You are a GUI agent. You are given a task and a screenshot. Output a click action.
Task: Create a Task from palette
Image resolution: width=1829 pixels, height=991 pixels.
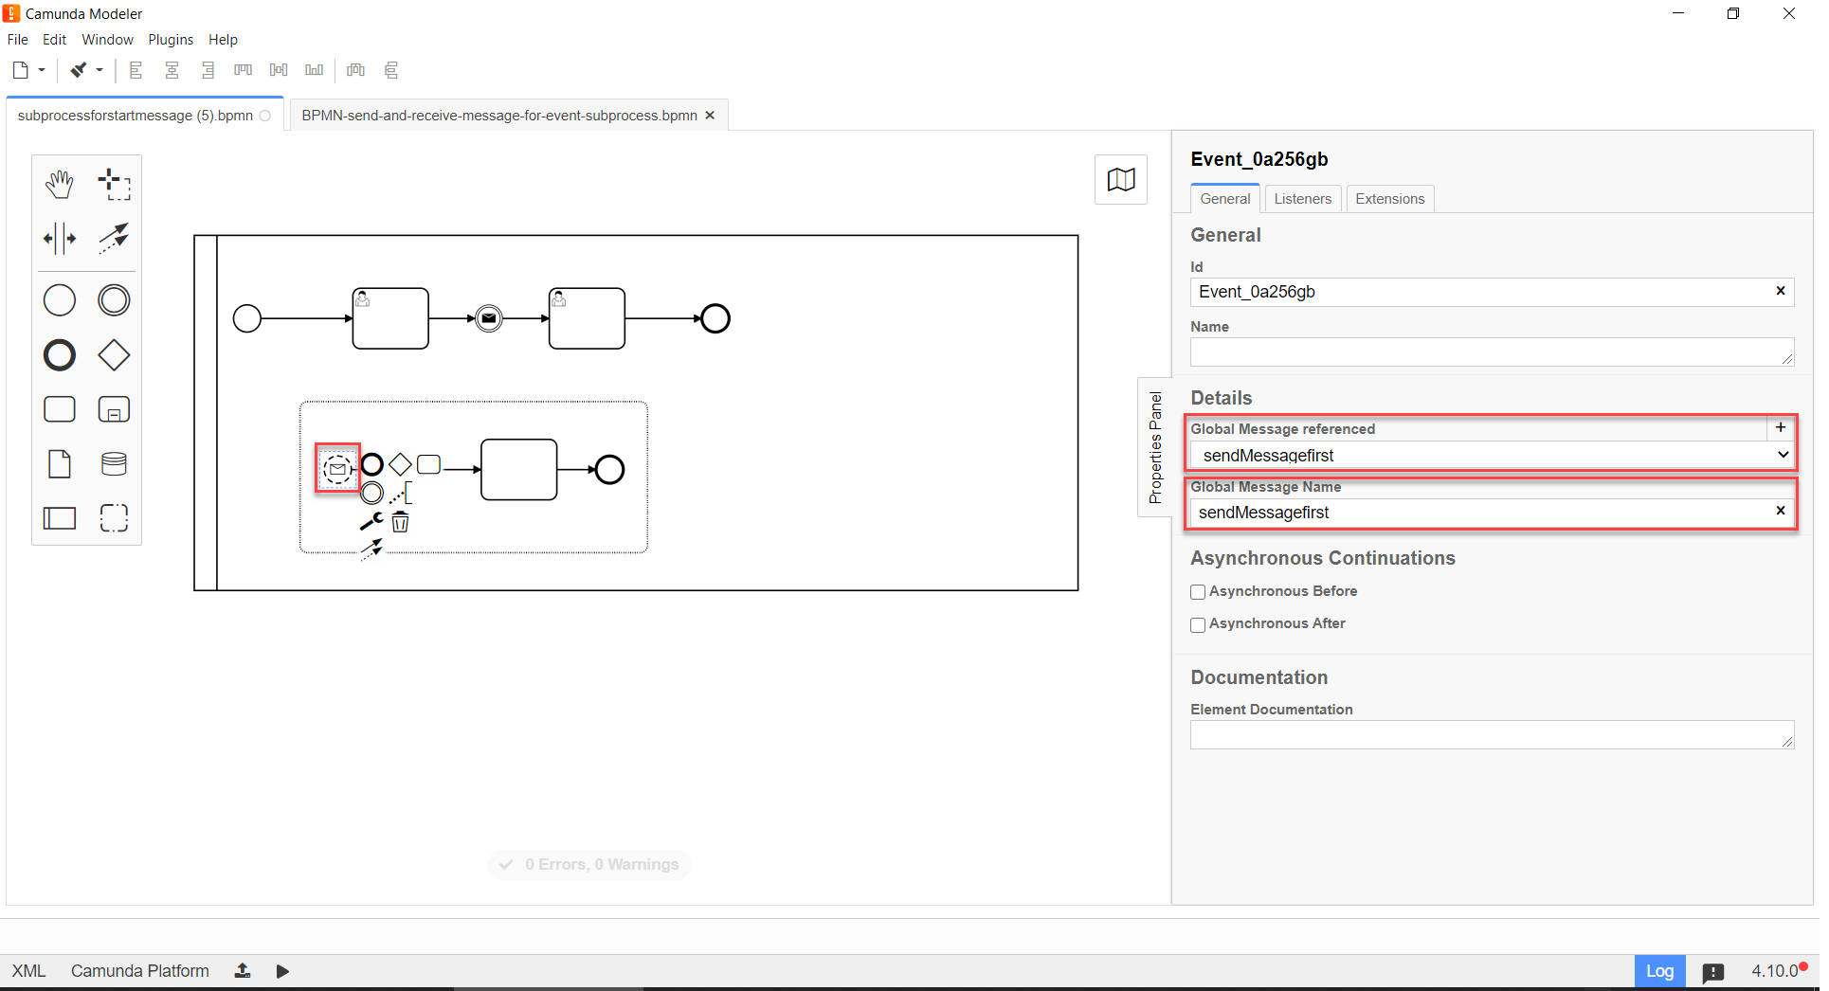60,409
